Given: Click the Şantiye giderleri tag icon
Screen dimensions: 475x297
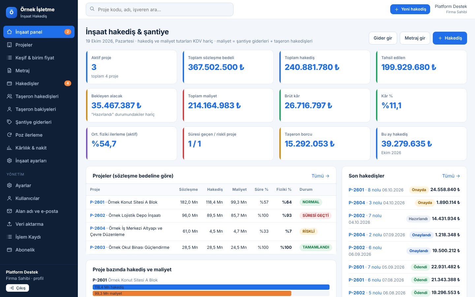Looking at the screenshot, I should click(9, 122).
